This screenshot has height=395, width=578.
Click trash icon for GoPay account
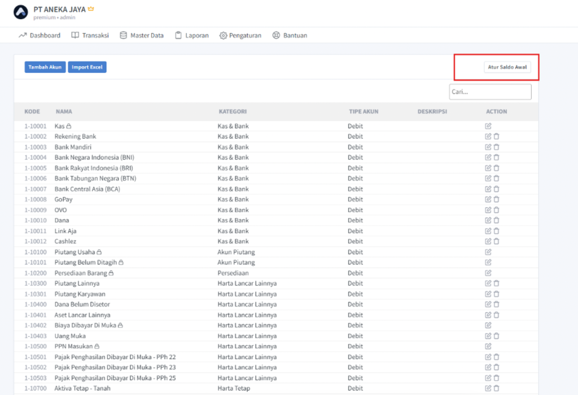tap(497, 199)
